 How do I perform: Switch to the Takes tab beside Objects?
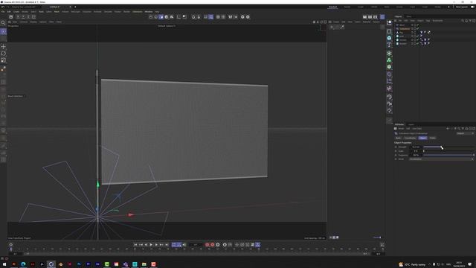tap(409, 16)
